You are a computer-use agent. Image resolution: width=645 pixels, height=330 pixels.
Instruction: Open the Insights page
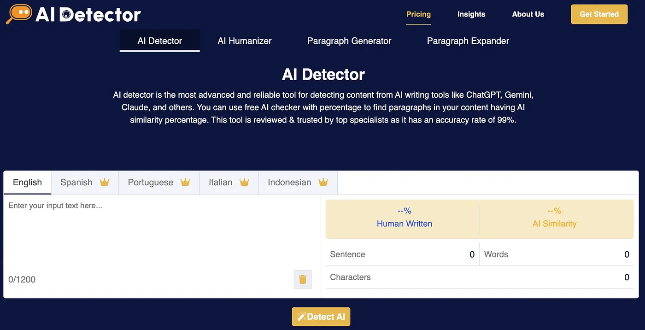(471, 14)
